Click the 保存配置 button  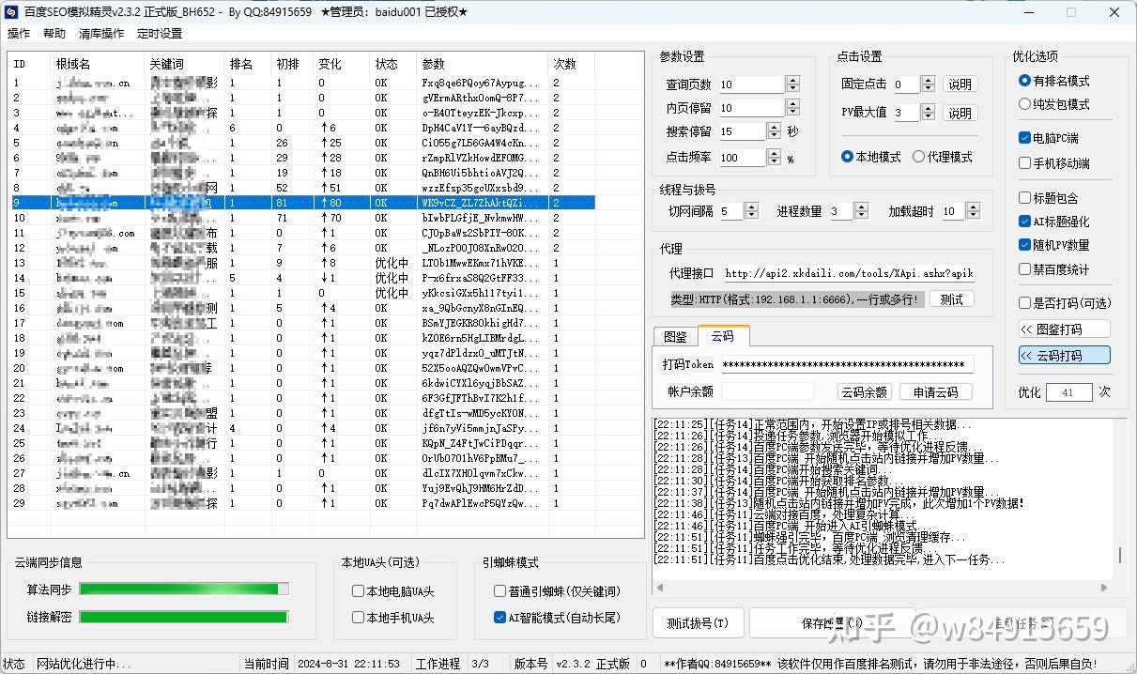(832, 623)
